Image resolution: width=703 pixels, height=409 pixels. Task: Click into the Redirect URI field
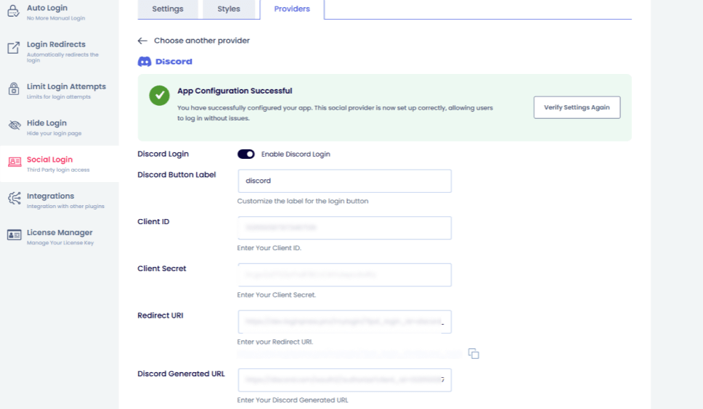344,322
